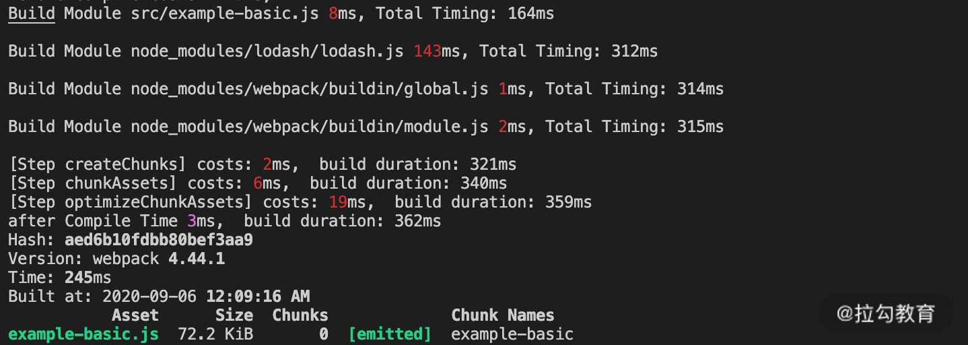Click the build duration 362ms text
Image resolution: width=968 pixels, height=345 pixels.
(343, 221)
